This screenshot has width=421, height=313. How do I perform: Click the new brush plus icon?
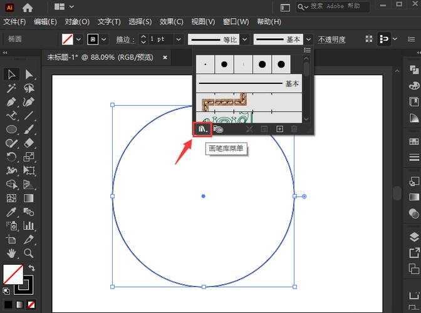[x=280, y=129]
